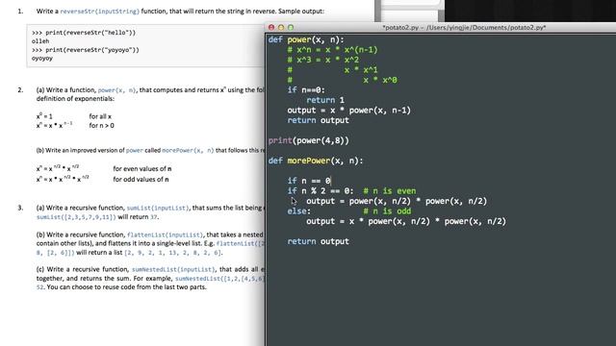Click the 'for all x' text
Viewport: 616px width, 346px height.
pyautogui.click(x=100, y=116)
